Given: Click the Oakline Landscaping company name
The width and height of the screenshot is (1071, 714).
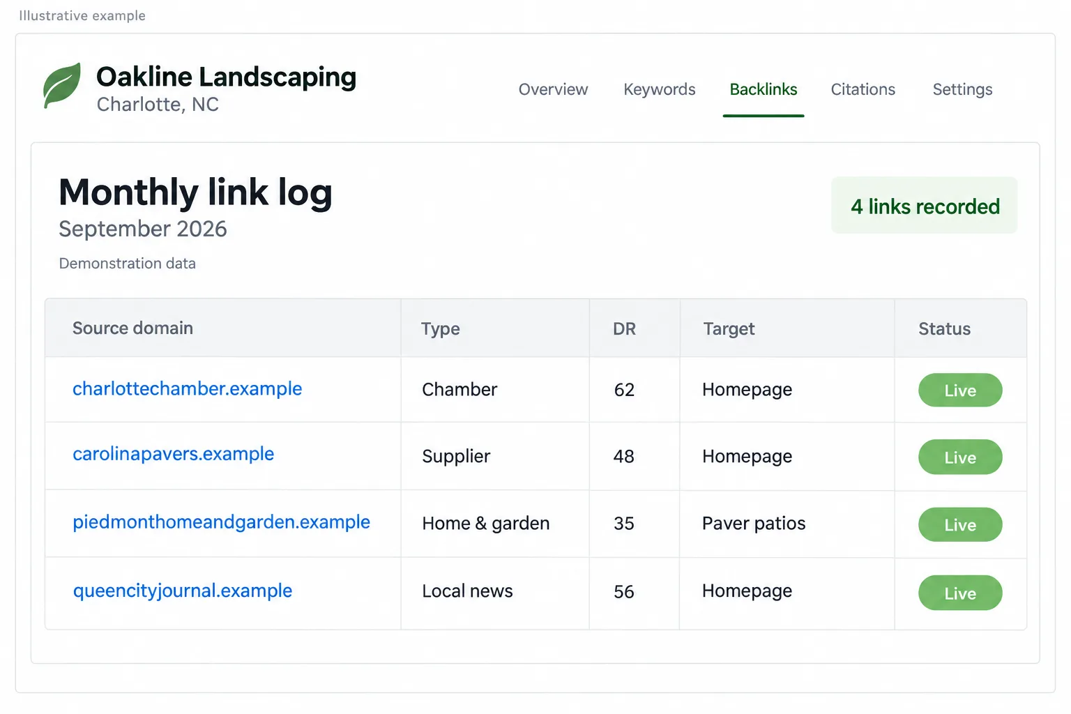Looking at the screenshot, I should [x=226, y=77].
